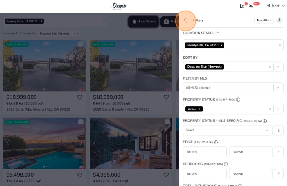Viewport: 287px width, 186px height.
Task: Click the back arrow beside Filters
Action: pyautogui.click(x=185, y=20)
